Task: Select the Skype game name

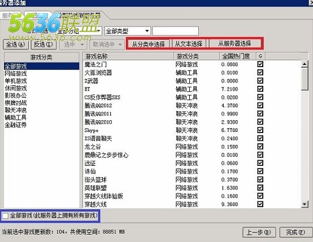Action: pyautogui.click(x=92, y=130)
